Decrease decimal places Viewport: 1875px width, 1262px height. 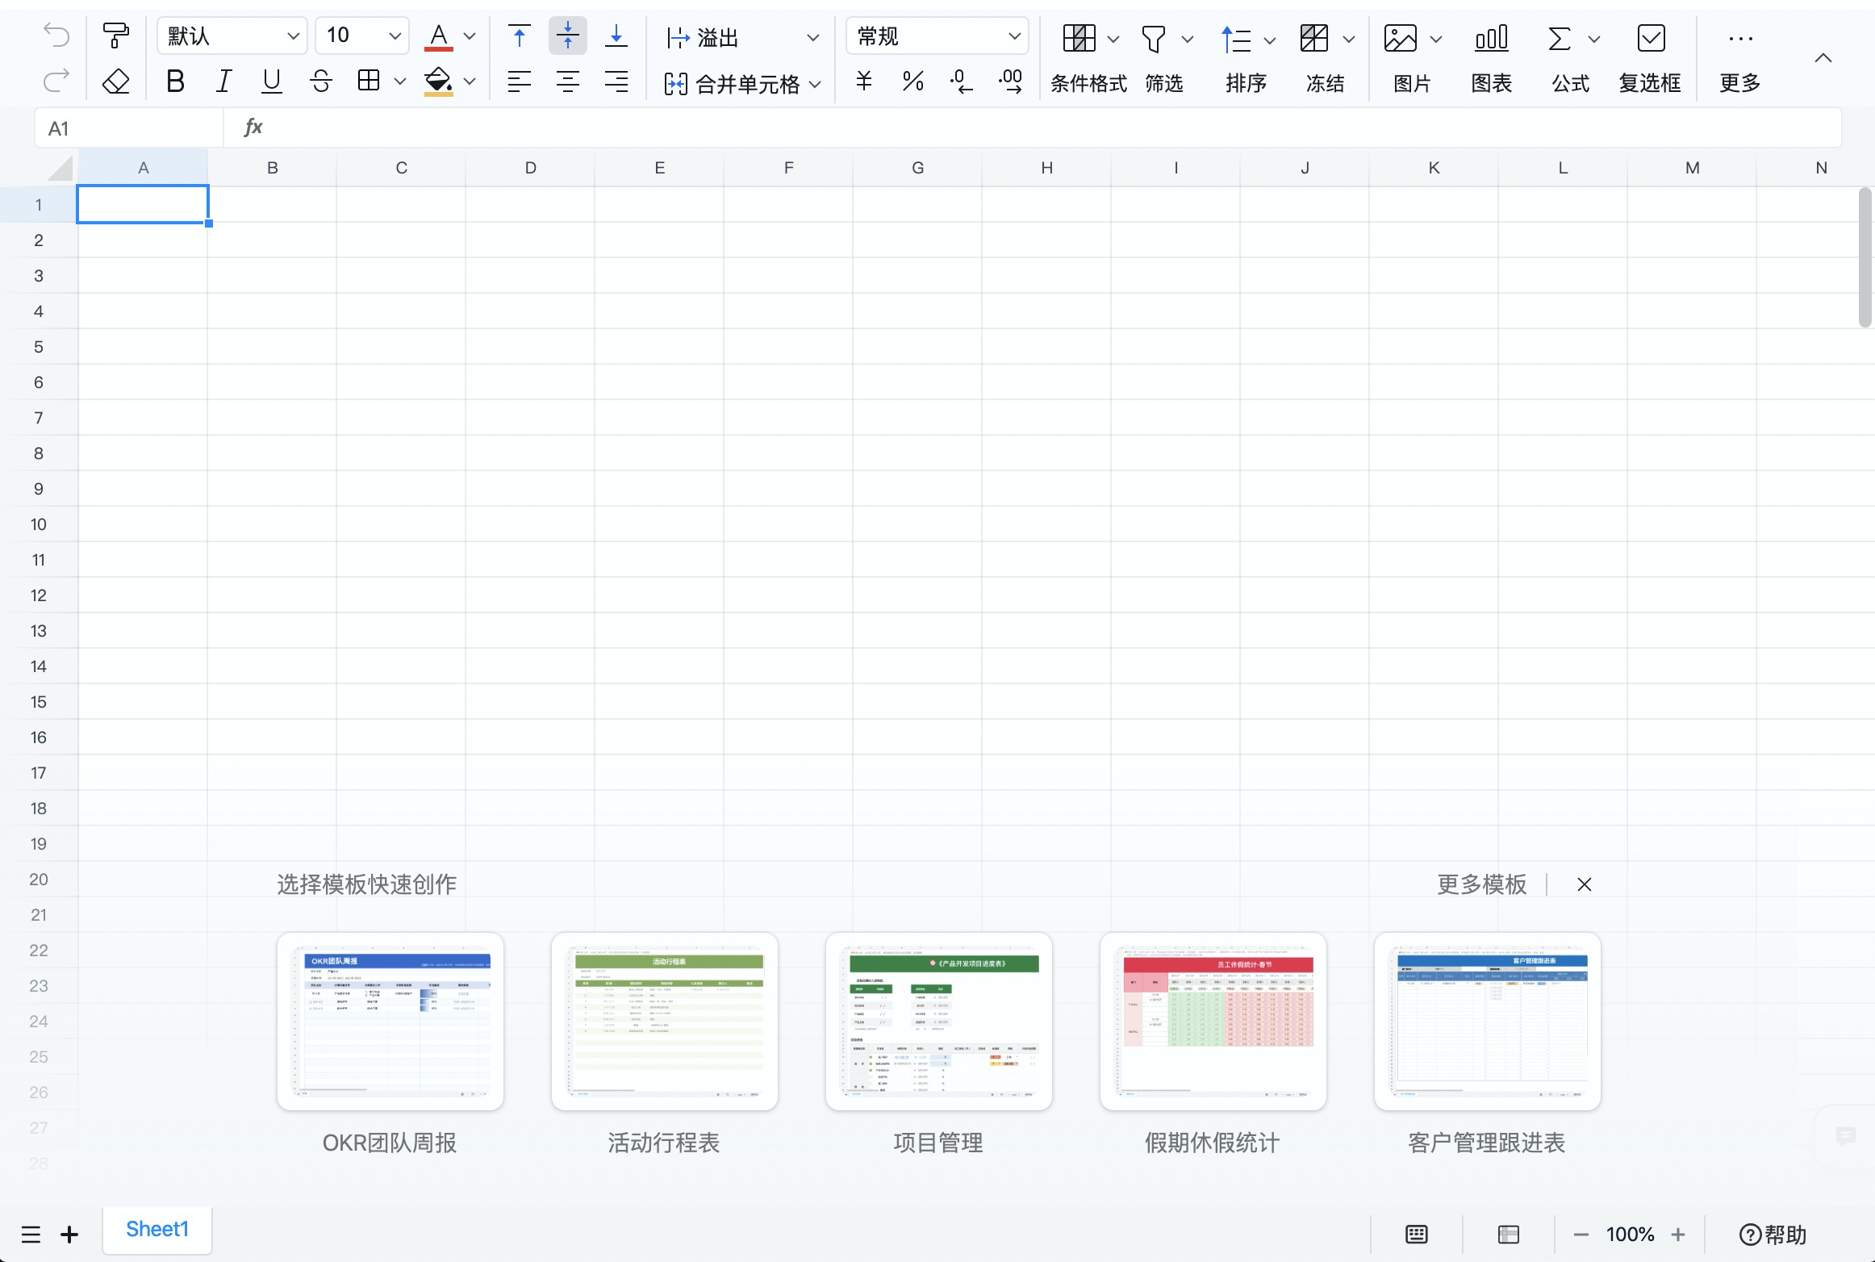(x=961, y=81)
